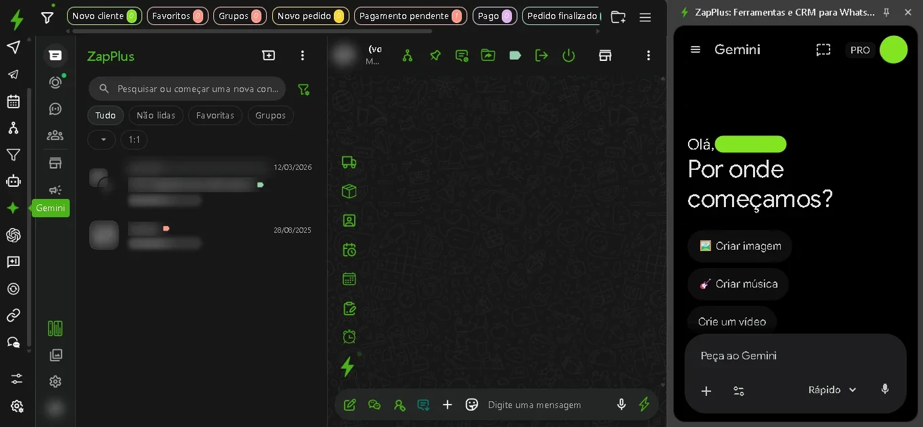Click the ZapPlus lightning bolt logo
Screen dimensions: 923x427
tap(17, 20)
